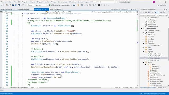Open the Herramientas menu
The height and width of the screenshot is (95, 169).
pos(62,2)
